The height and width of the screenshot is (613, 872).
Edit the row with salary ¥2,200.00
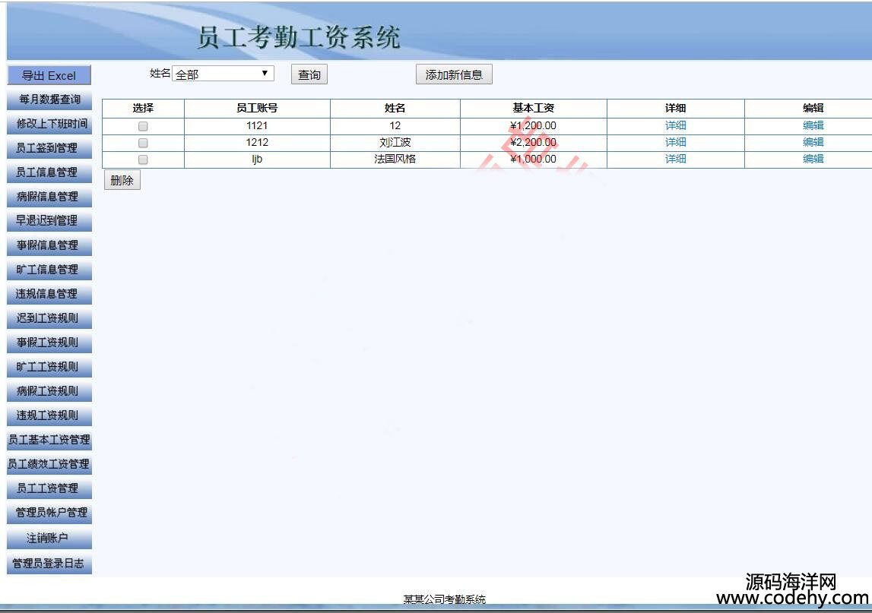(x=813, y=142)
